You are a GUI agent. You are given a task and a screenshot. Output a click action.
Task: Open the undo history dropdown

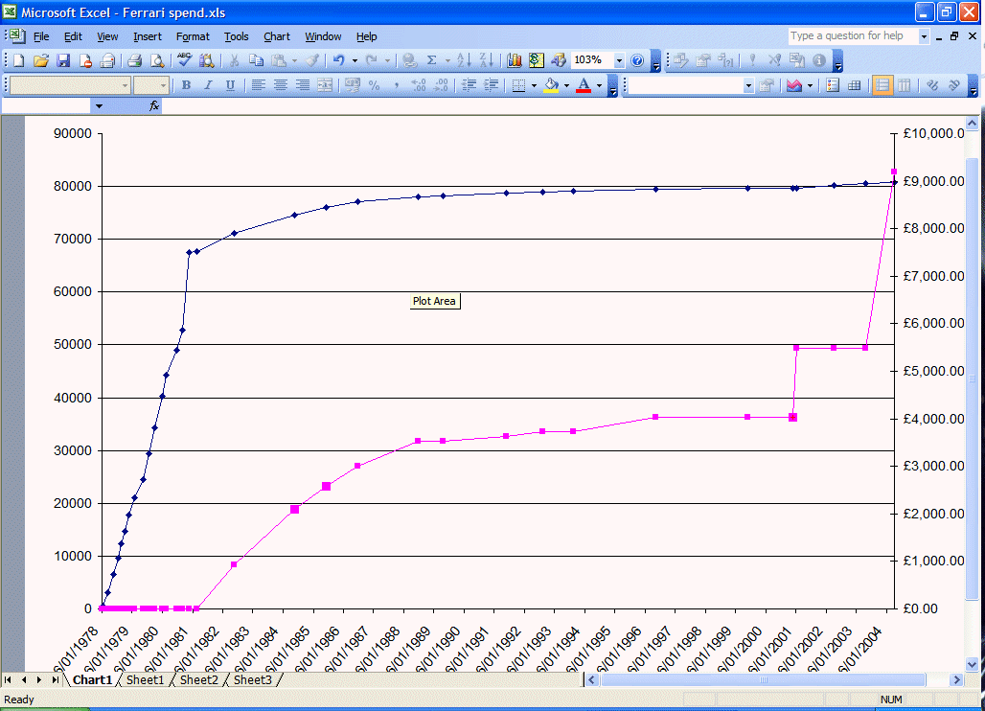pos(355,60)
